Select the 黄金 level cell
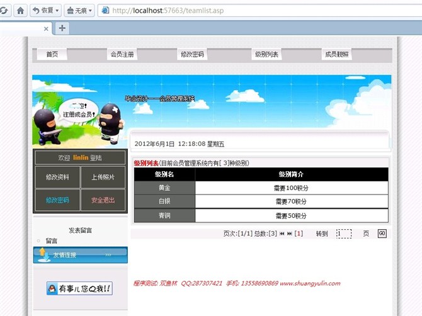Screen dimensions: 422x316 click(164, 188)
